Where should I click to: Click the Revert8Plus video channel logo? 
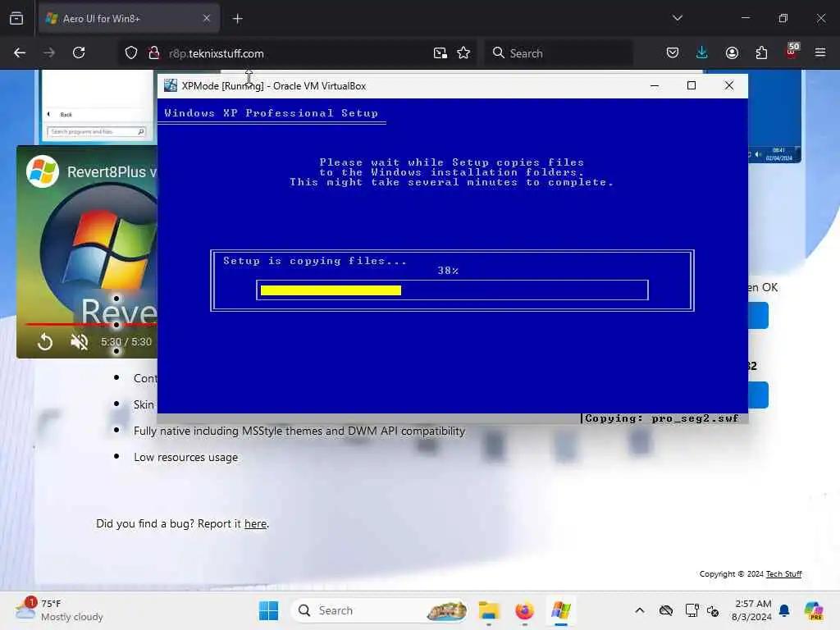[x=43, y=171]
